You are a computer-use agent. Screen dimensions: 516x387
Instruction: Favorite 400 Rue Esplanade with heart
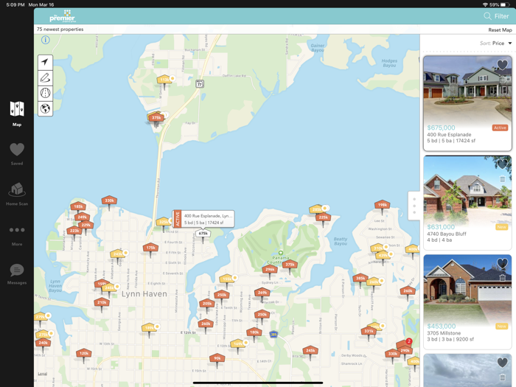(x=502, y=65)
